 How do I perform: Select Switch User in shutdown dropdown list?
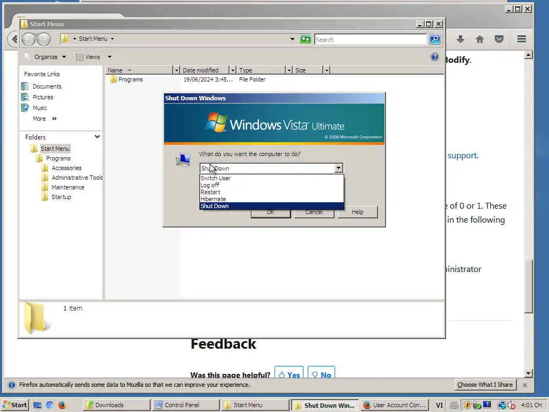(x=272, y=178)
